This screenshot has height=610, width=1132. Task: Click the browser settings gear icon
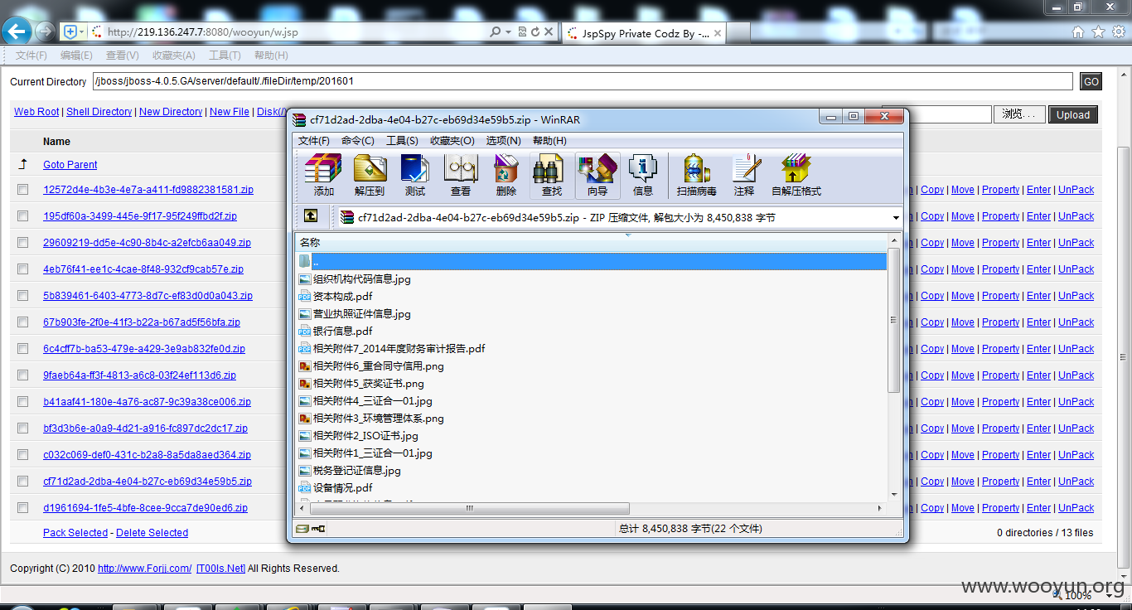tap(1119, 32)
